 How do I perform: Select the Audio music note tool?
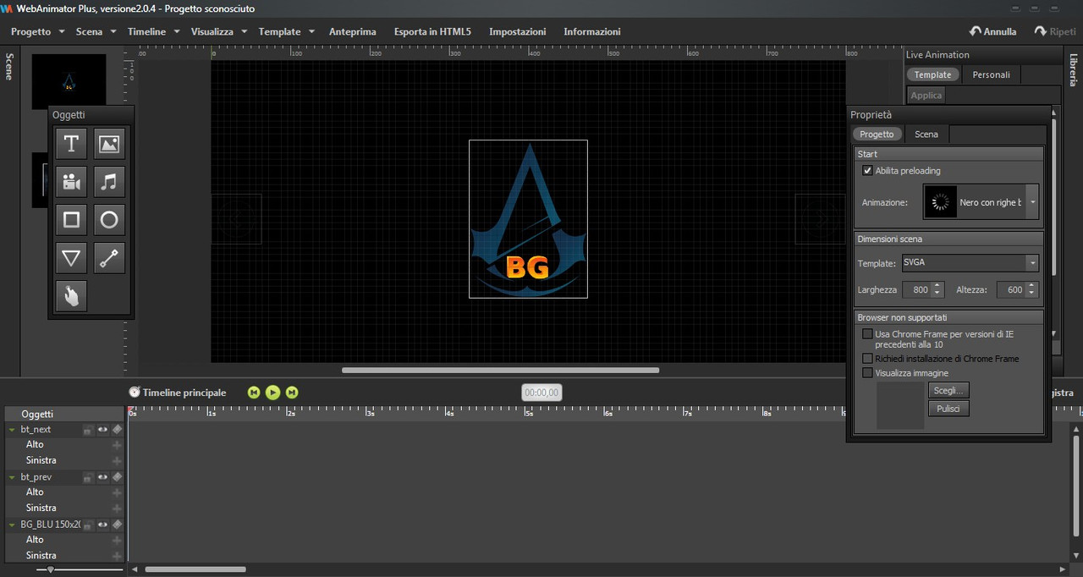(109, 182)
